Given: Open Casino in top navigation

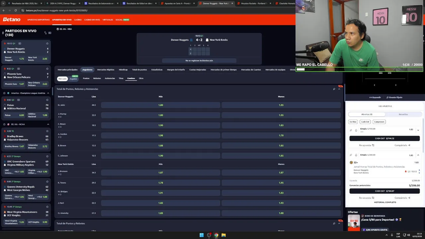Looking at the screenshot, I should point(78,20).
